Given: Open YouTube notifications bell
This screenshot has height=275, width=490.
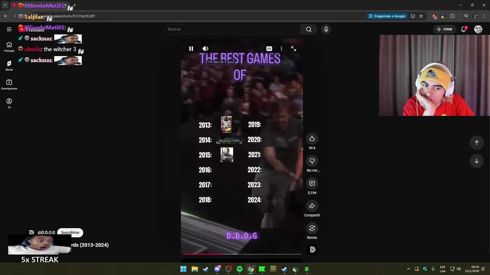Looking at the screenshot, I should [x=464, y=29].
